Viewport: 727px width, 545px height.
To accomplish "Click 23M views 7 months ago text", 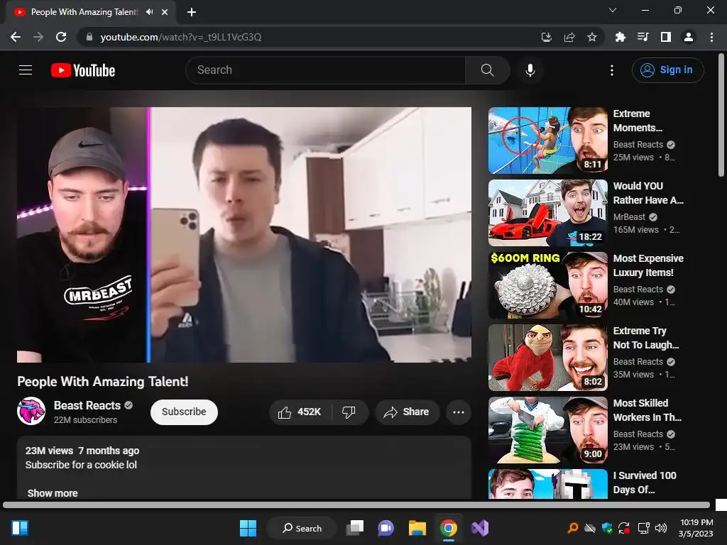I will (82, 451).
